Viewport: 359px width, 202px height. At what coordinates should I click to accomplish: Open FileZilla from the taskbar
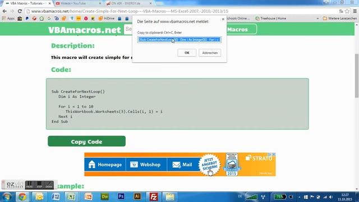(154, 197)
